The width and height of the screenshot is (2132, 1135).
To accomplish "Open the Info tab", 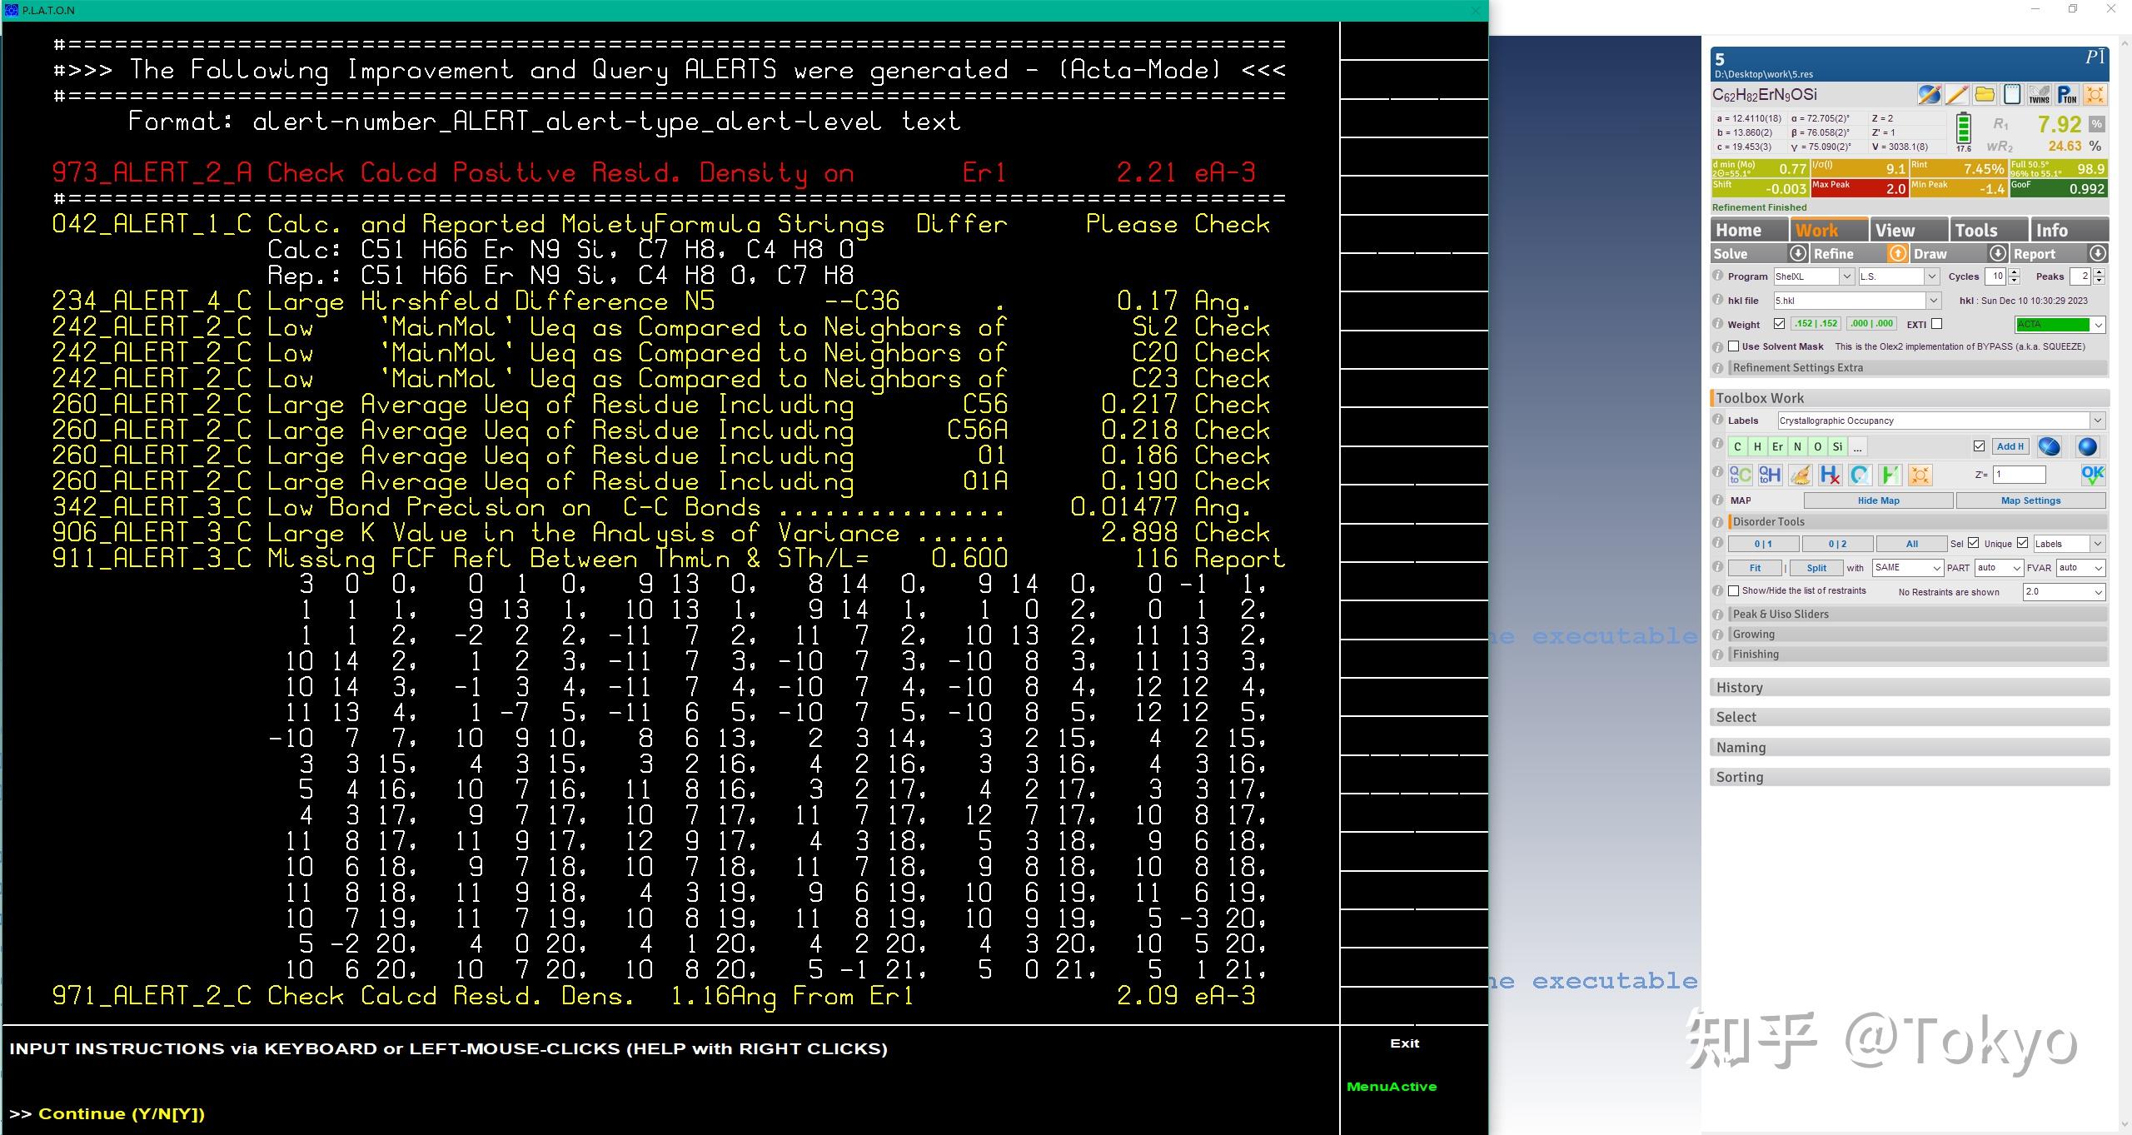I will [2068, 231].
